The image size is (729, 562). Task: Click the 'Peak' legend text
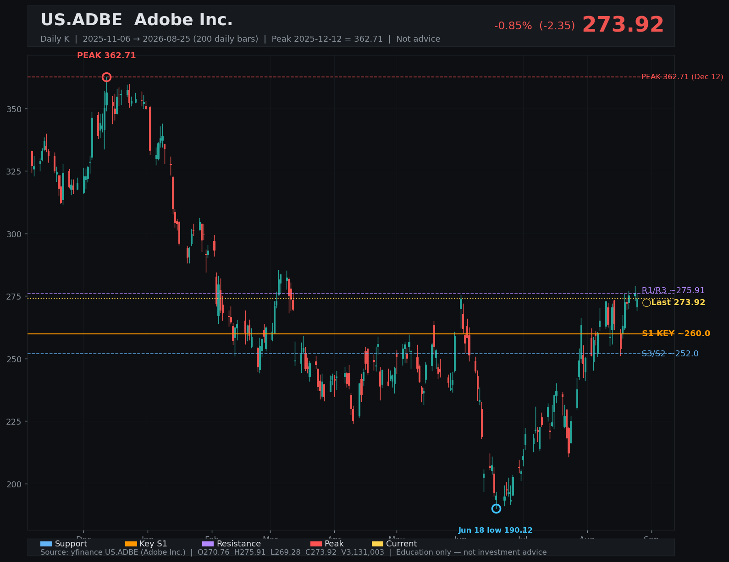pyautogui.click(x=334, y=544)
